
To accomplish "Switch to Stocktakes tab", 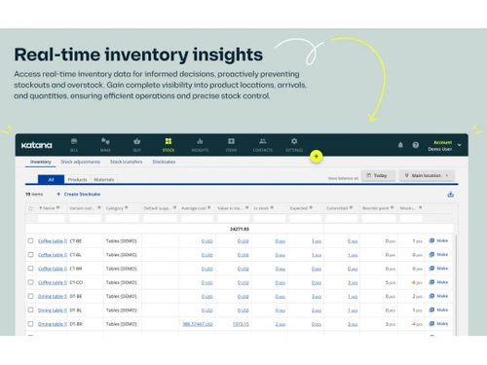I will point(164,162).
